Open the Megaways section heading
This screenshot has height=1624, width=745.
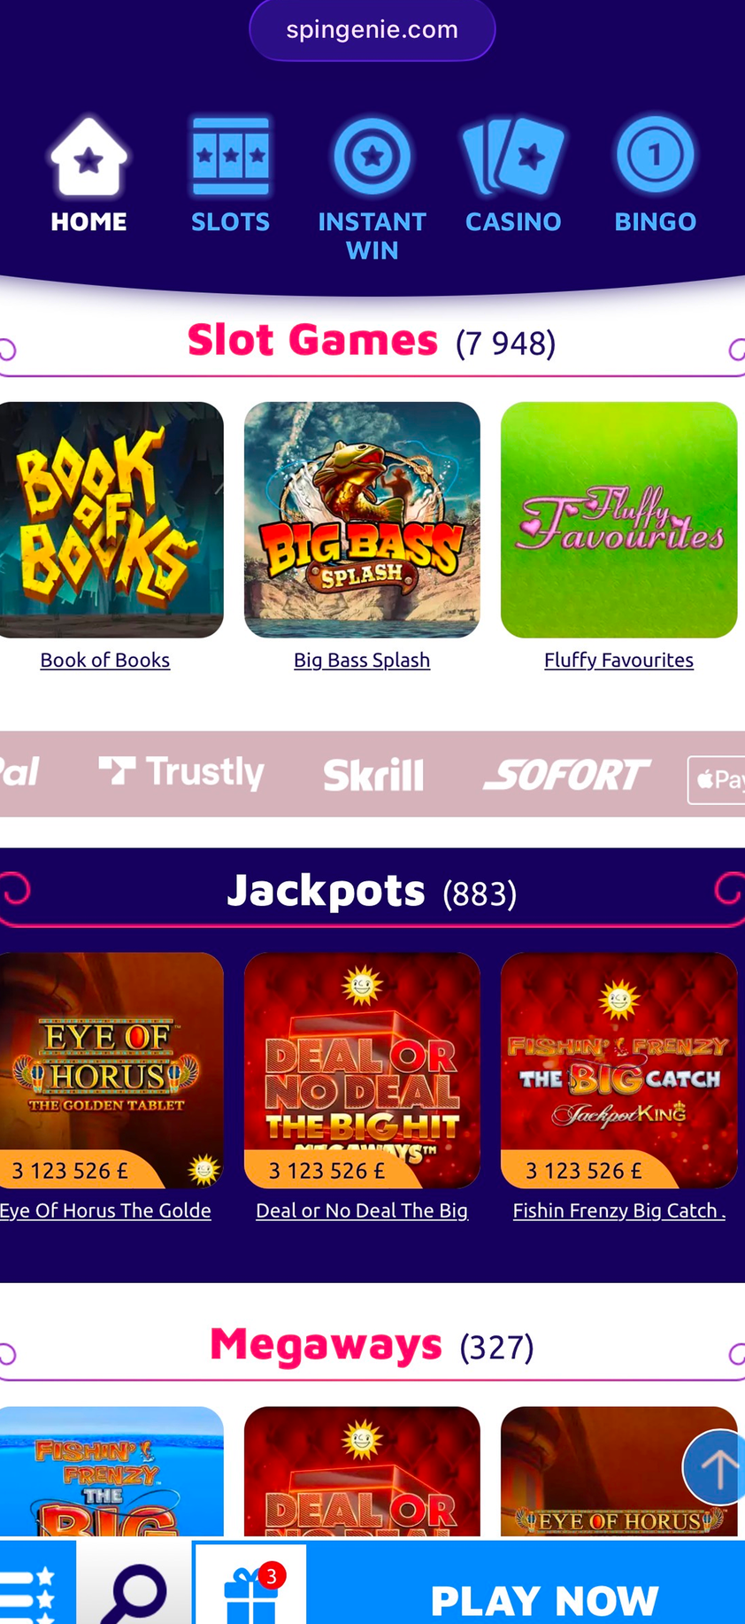tap(326, 1345)
